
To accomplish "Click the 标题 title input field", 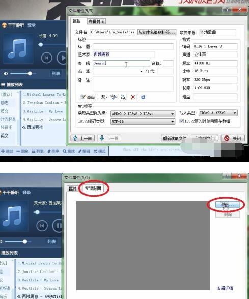I will pos(133,46).
